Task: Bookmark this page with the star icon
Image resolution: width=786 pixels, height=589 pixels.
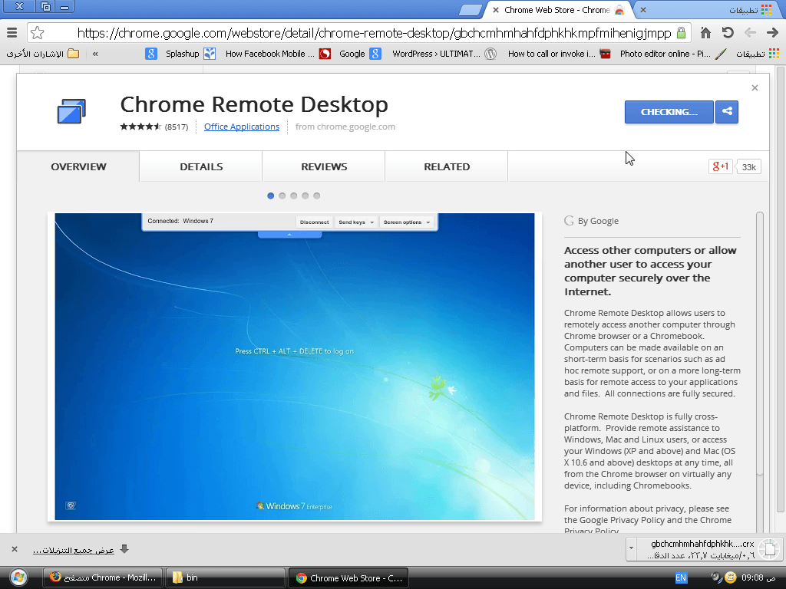Action: point(37,33)
